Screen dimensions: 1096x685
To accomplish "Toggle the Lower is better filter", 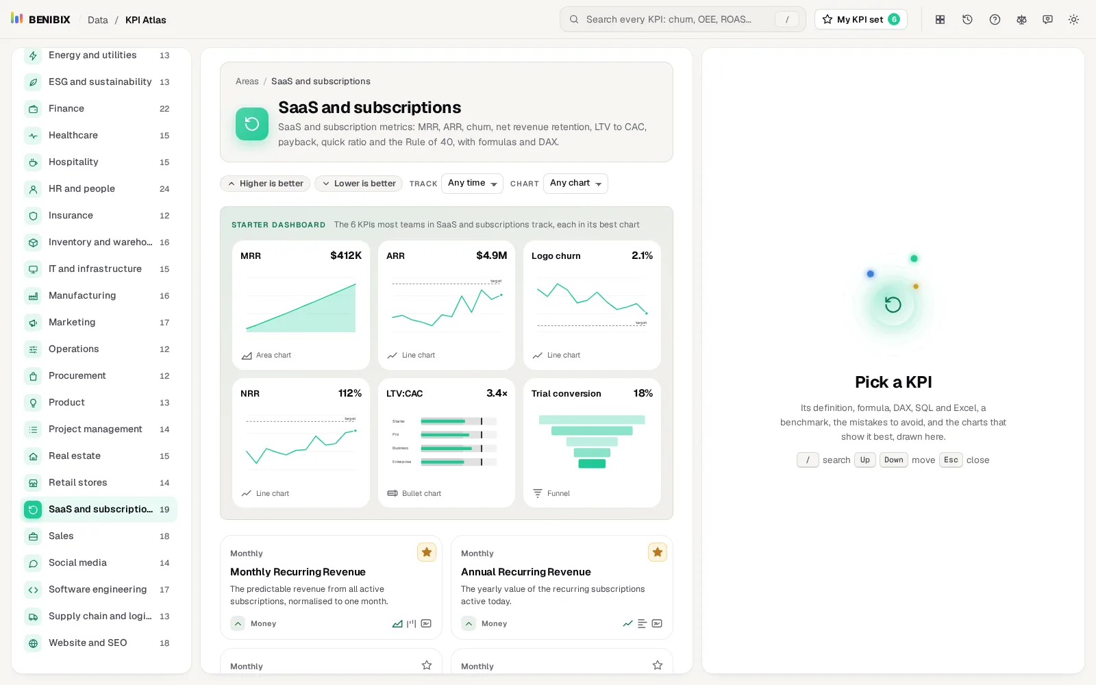I will (x=358, y=184).
